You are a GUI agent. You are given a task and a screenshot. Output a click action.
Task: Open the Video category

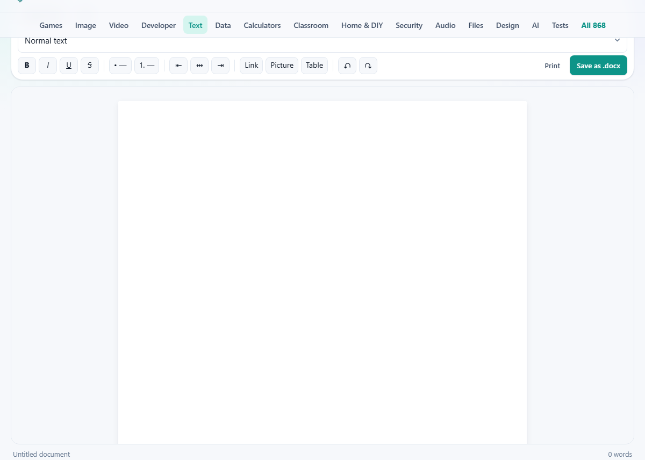pos(119,25)
